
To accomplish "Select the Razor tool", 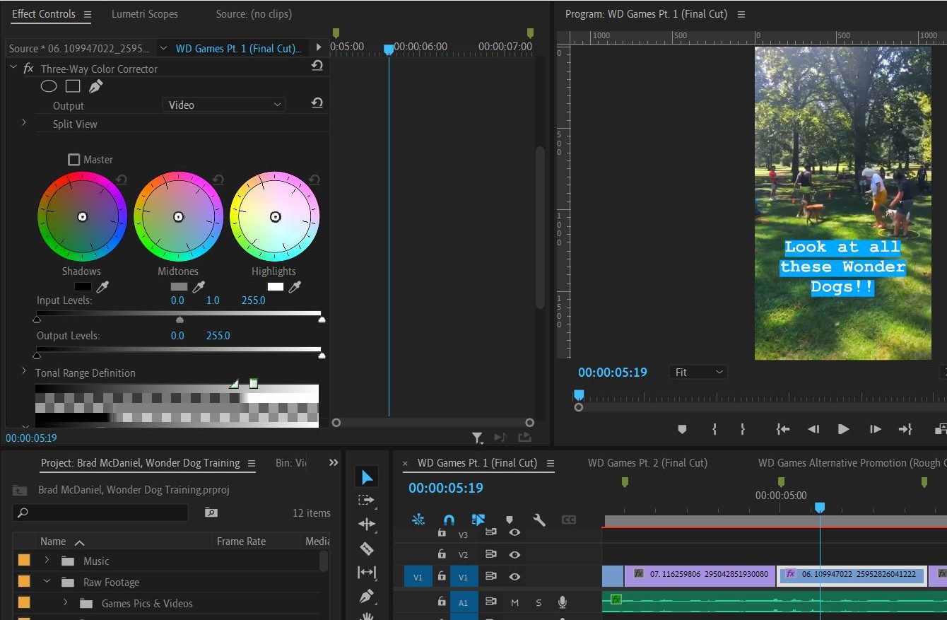I will tap(366, 548).
